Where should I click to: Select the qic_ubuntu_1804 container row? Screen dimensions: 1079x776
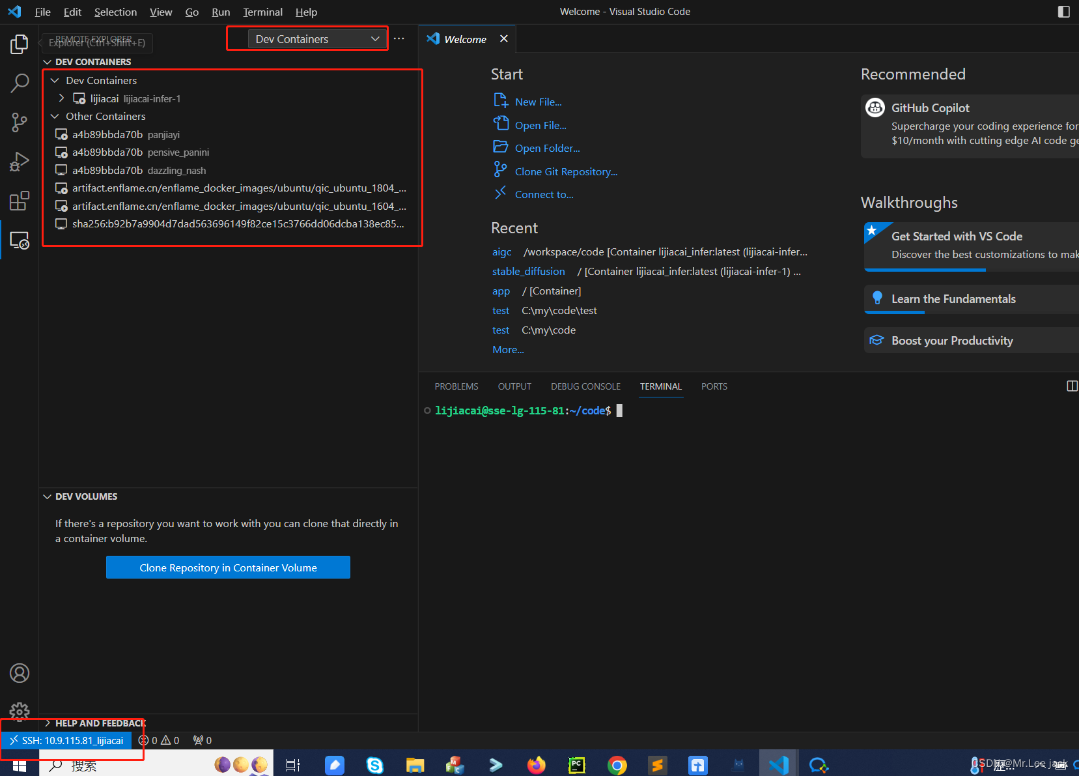(228, 188)
